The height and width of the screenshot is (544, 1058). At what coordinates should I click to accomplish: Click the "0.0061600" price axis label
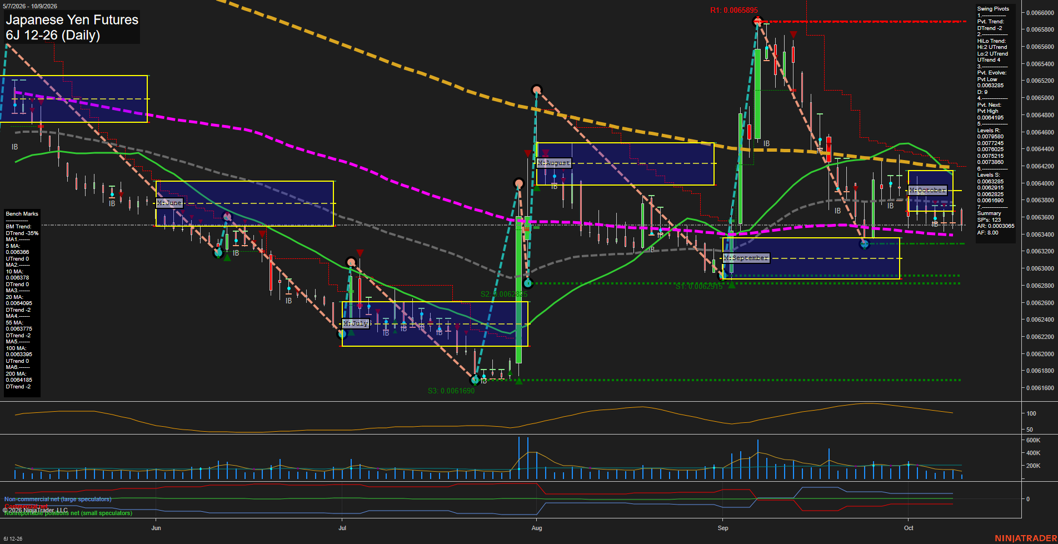coord(1040,388)
